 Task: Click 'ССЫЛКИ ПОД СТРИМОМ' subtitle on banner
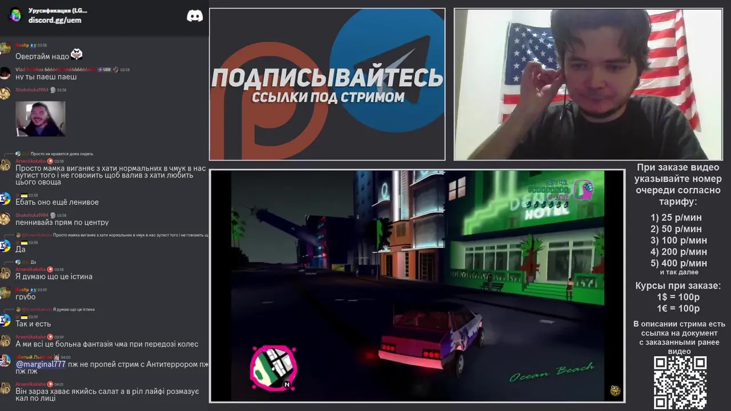(328, 97)
